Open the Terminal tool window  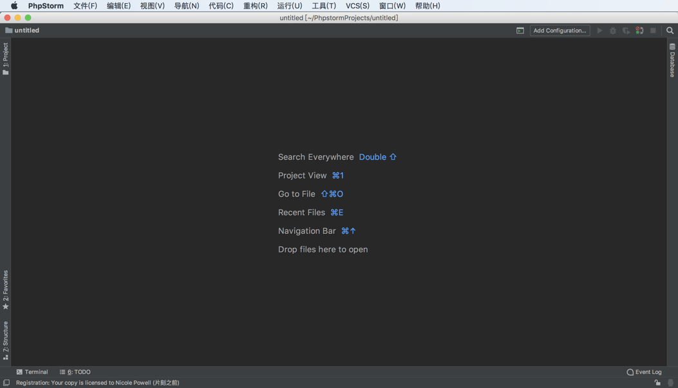(x=32, y=371)
